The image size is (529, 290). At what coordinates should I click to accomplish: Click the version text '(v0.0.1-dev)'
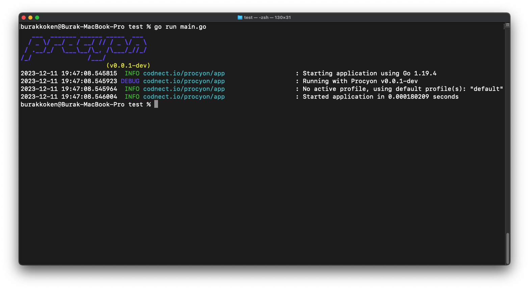(128, 66)
